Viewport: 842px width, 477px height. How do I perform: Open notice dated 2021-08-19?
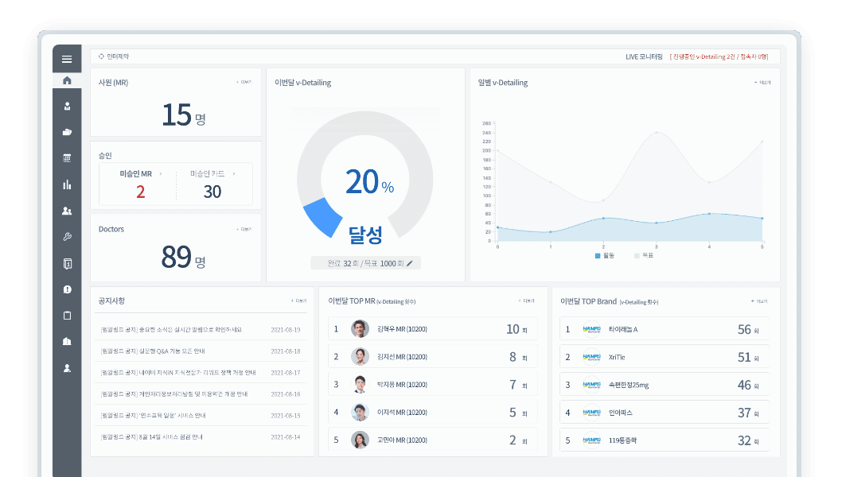[201, 330]
